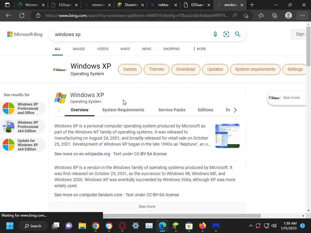Open See more on computer.fandom.com link
This screenshot has width=311, height=233.
coord(88,195)
